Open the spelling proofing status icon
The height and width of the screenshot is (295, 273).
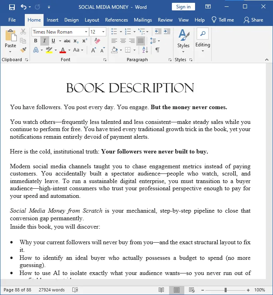click(x=75, y=290)
